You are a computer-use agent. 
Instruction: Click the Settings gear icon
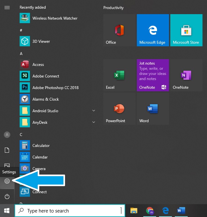pos(7,181)
